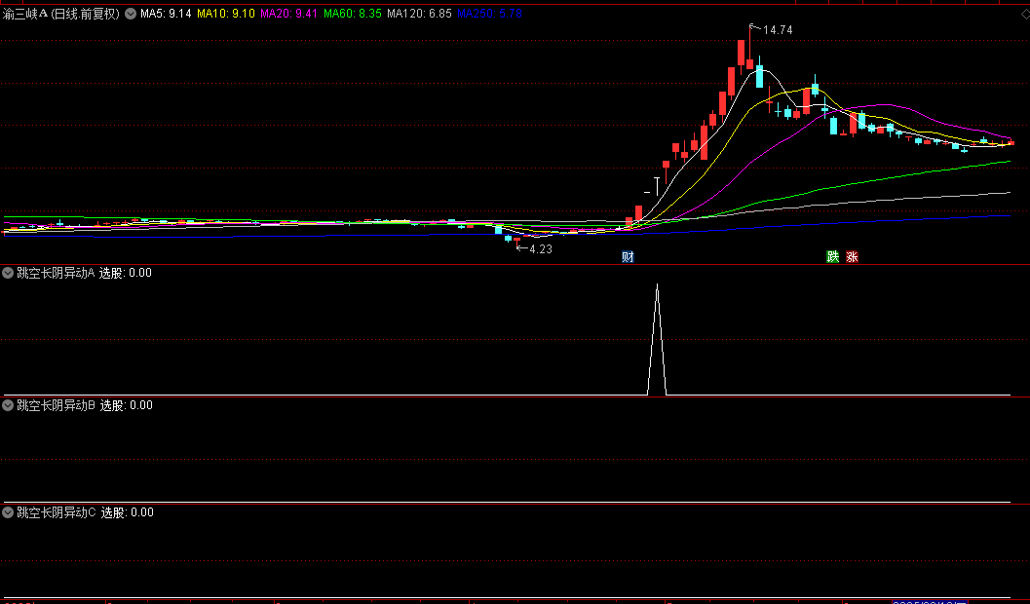Expand the 跳空长阴异动C indicator options arrow
Image resolution: width=1030 pixels, height=604 pixels.
pos(8,512)
